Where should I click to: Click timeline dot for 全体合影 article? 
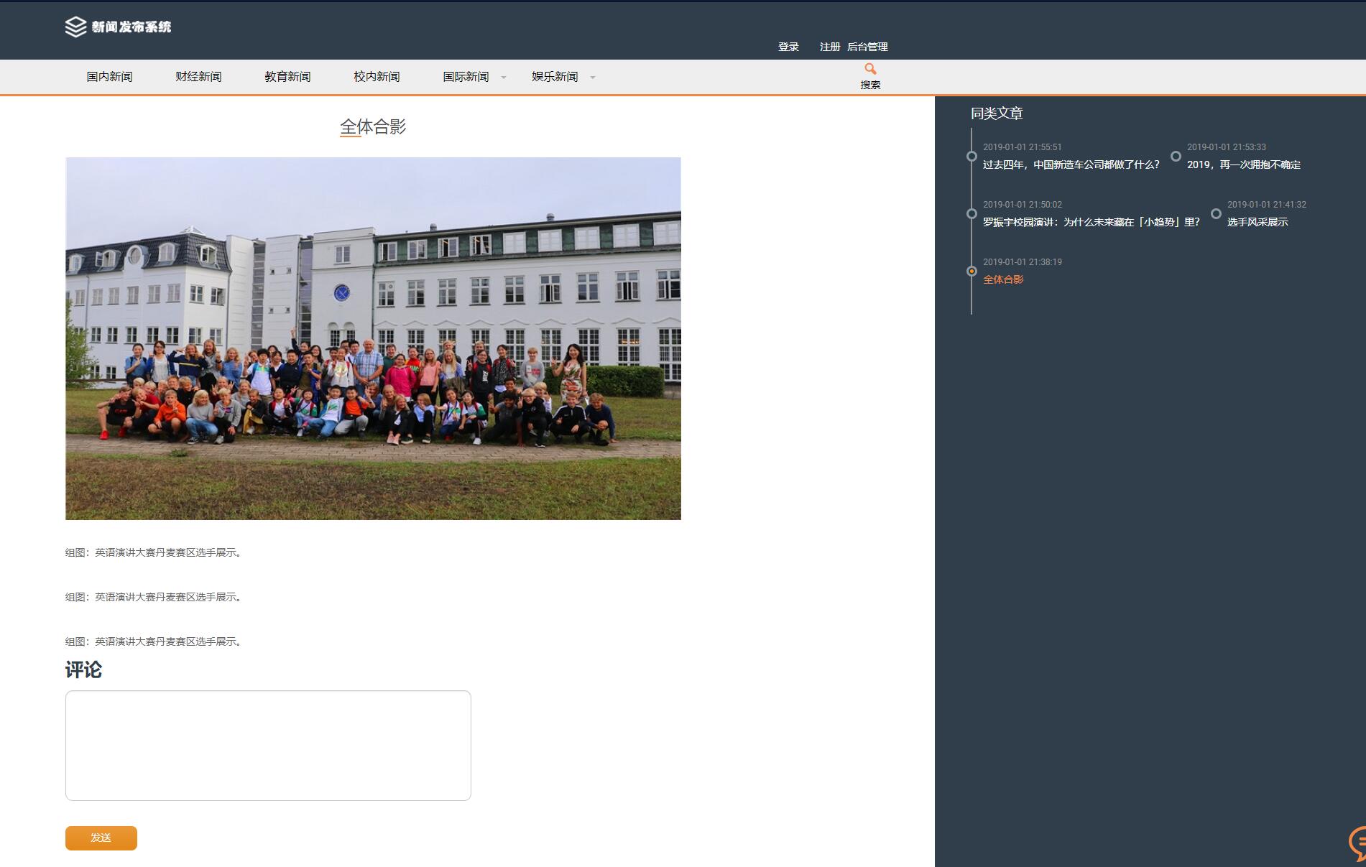(972, 272)
